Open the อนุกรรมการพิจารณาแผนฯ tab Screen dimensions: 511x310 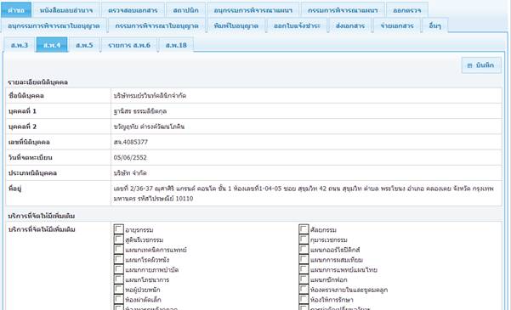(253, 10)
